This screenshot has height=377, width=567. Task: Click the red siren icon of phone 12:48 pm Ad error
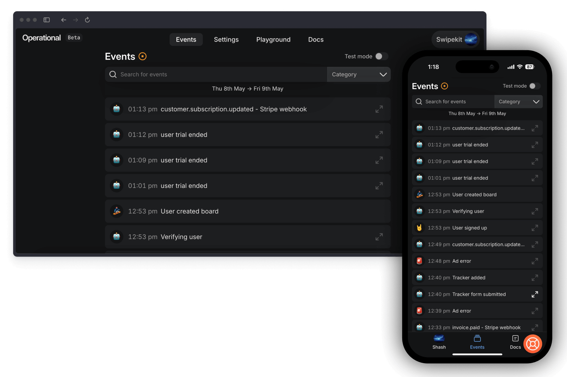click(419, 261)
